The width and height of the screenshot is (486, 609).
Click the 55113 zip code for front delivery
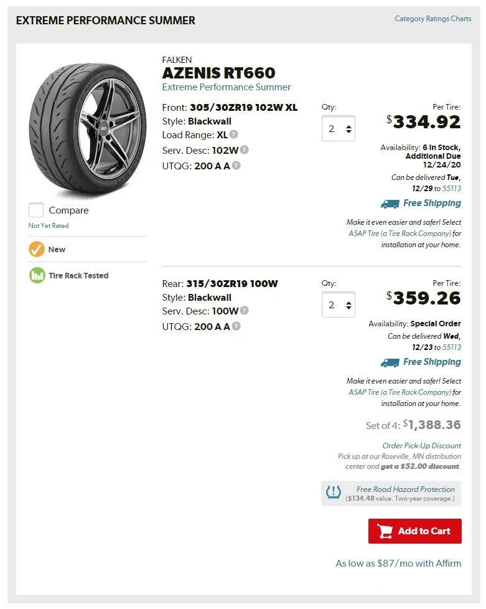[x=452, y=189]
